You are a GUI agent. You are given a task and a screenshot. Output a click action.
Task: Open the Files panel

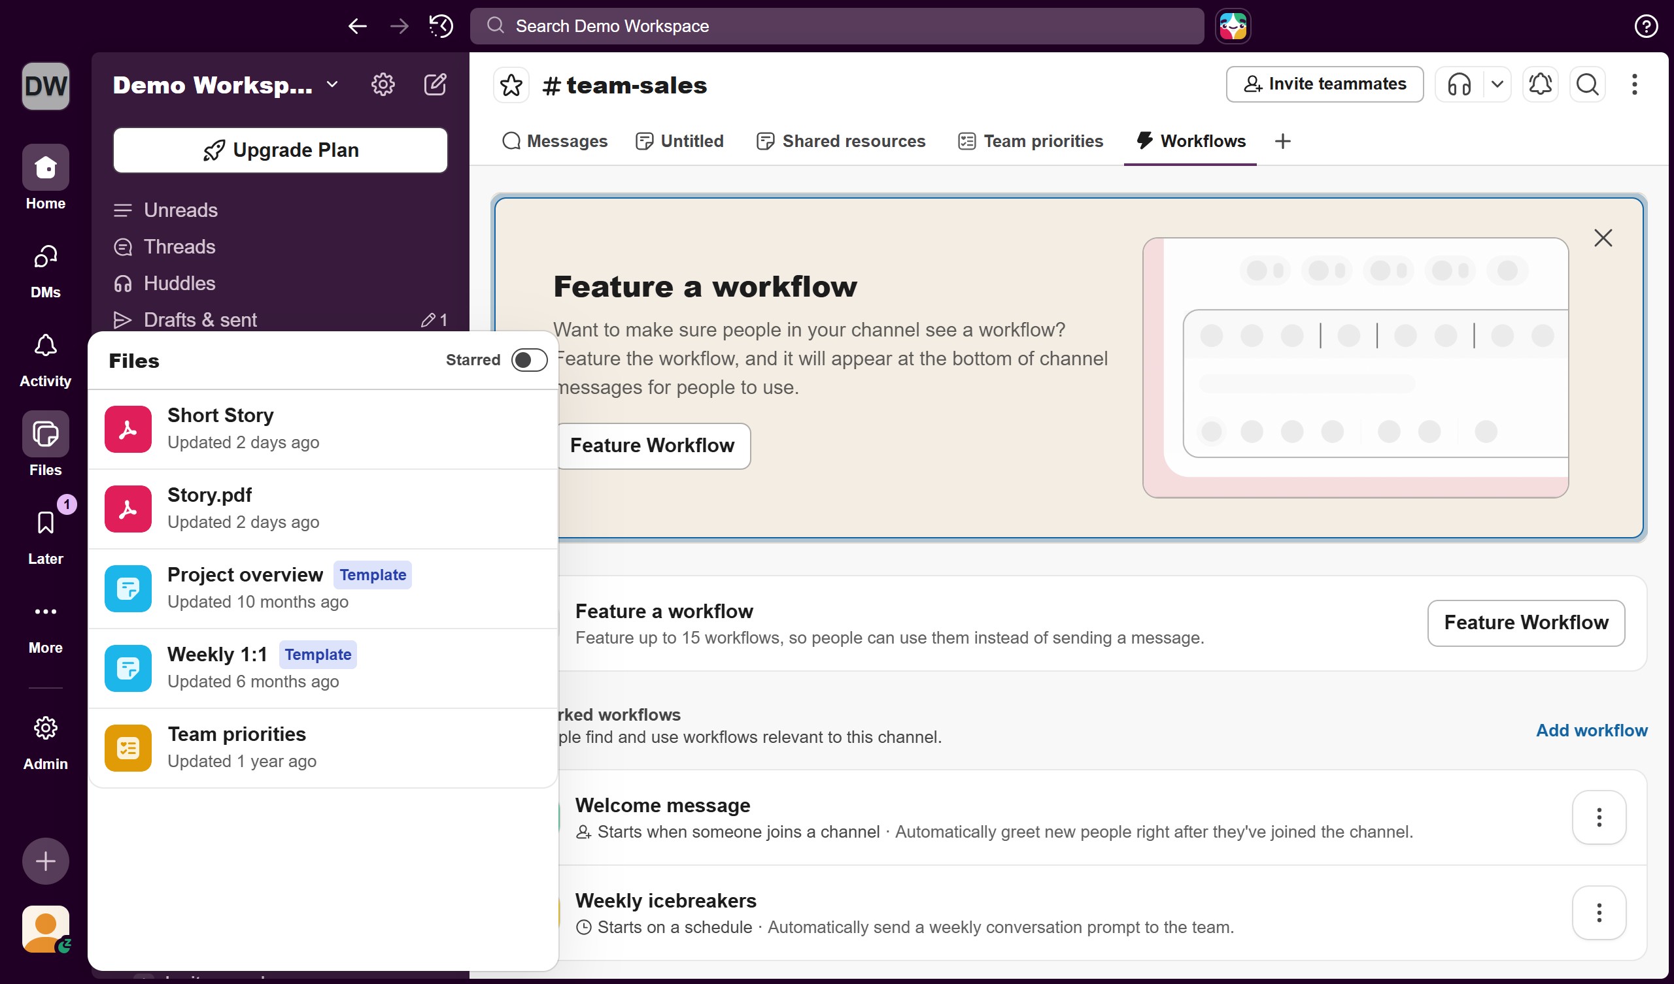44,443
